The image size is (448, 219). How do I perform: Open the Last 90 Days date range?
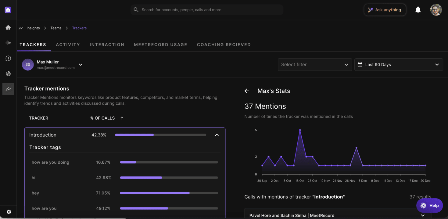[398, 65]
